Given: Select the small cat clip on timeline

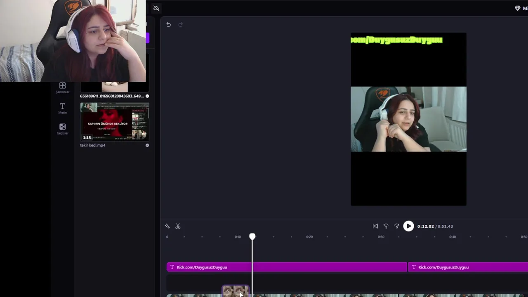Looking at the screenshot, I should [236, 291].
